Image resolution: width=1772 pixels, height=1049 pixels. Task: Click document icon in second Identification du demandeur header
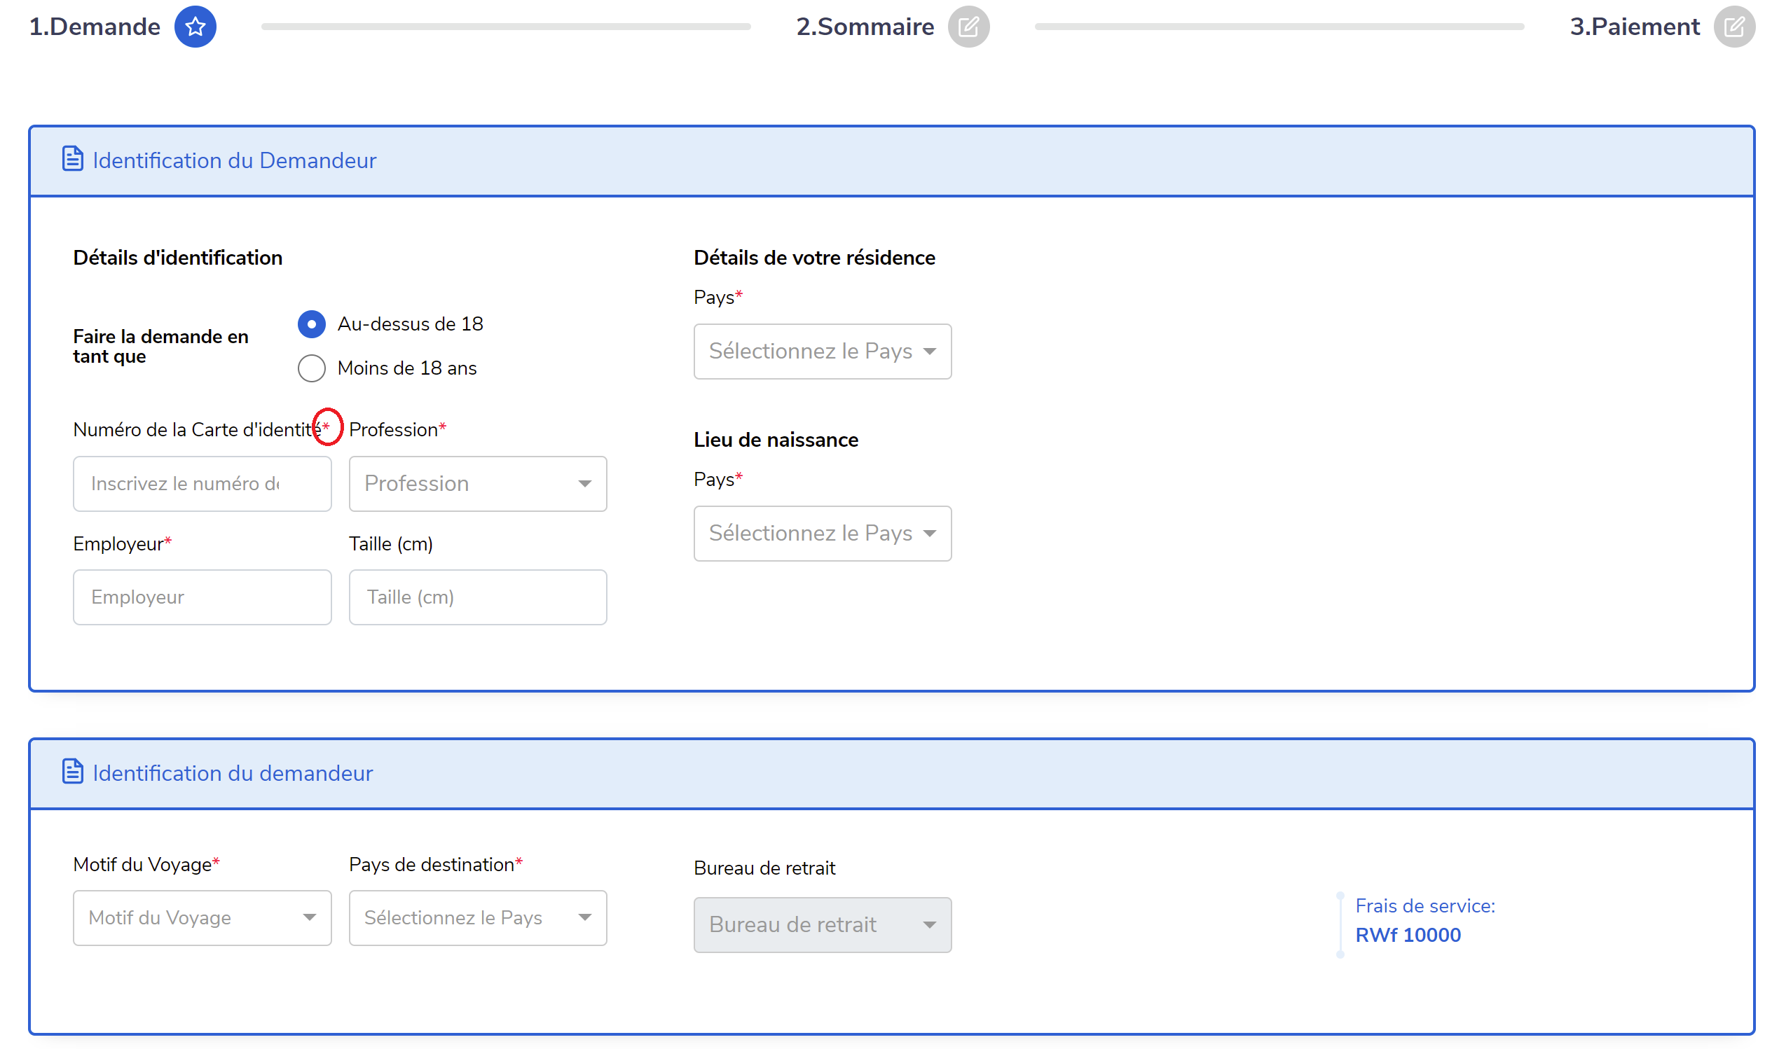[72, 771]
